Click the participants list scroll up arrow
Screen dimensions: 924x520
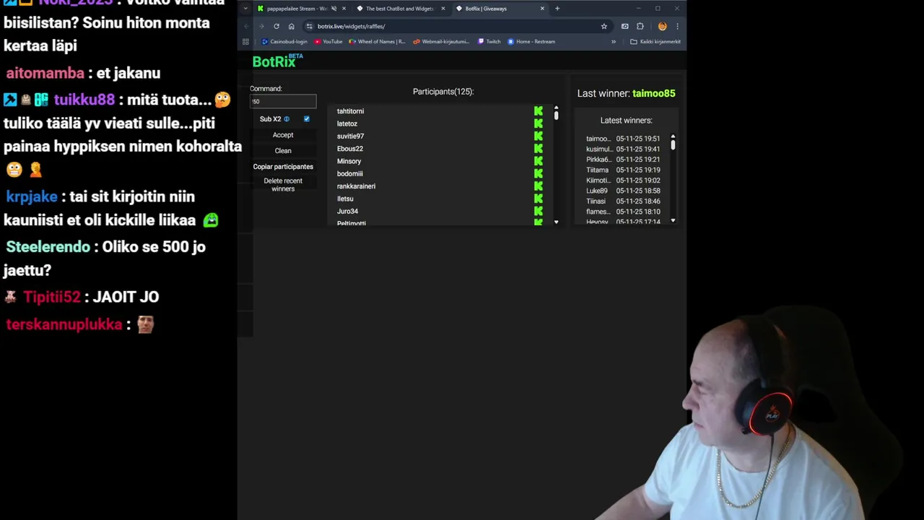(x=556, y=108)
